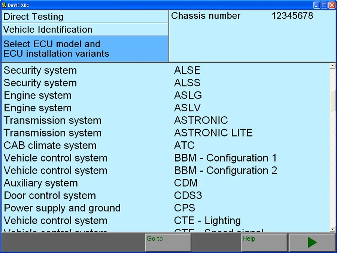Select the ATC CAB climate system
The image size is (337, 253).
click(x=184, y=145)
